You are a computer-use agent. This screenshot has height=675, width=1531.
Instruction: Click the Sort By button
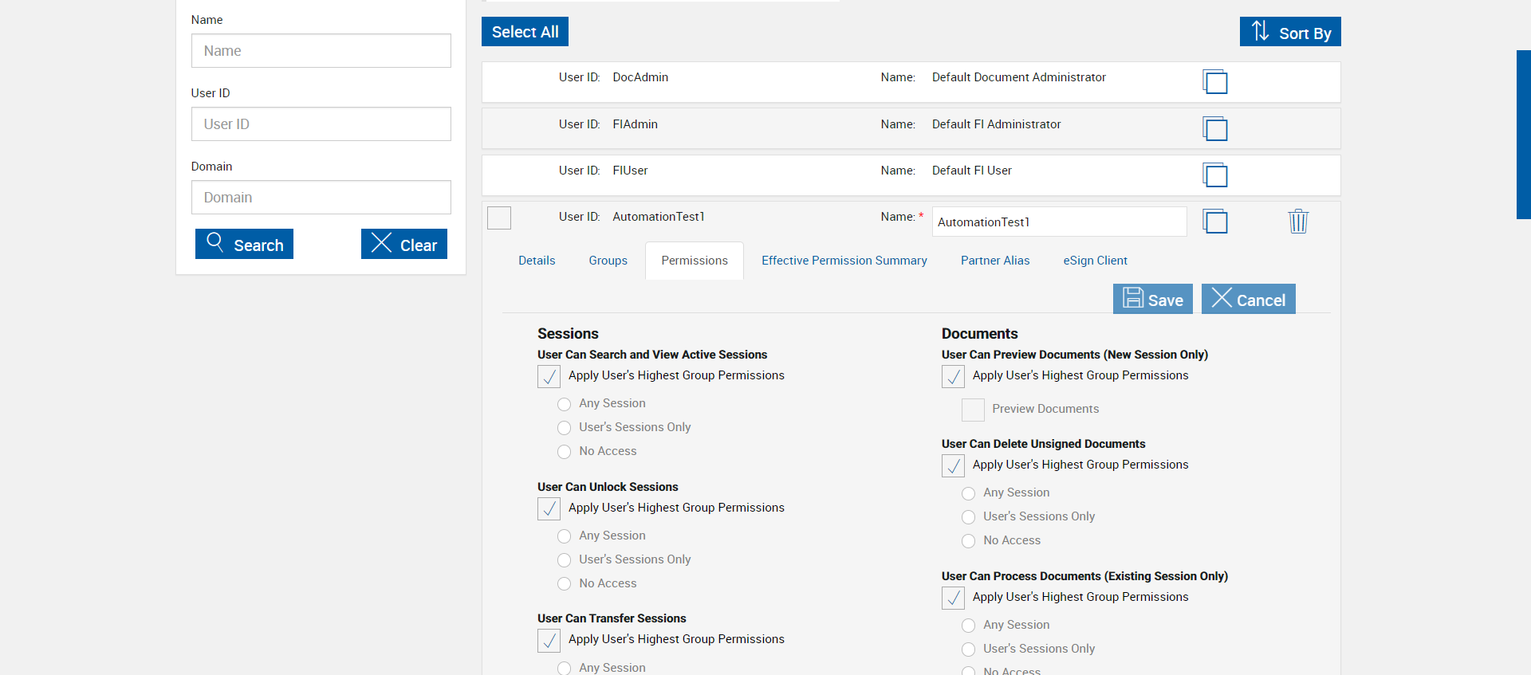click(1289, 32)
